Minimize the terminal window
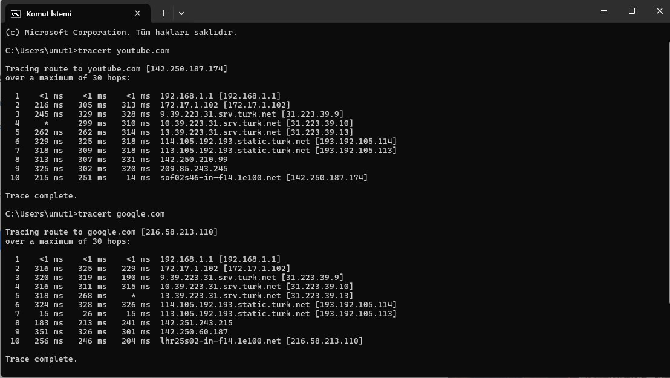This screenshot has height=378, width=670. [x=603, y=11]
